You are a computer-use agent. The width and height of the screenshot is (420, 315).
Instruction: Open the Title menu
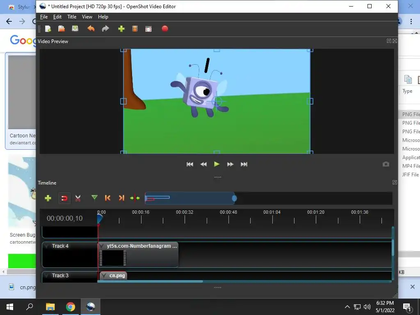[x=72, y=16]
